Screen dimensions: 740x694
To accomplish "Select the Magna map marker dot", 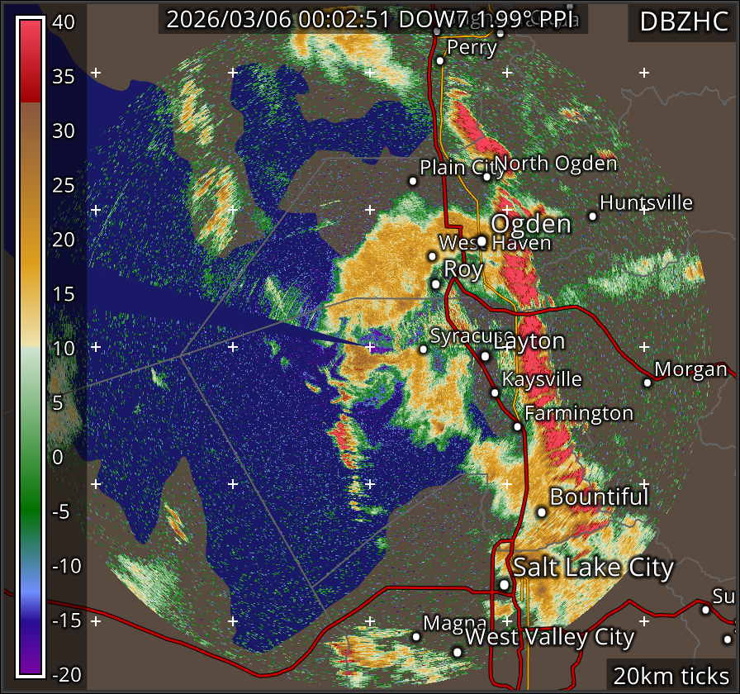I will (416, 636).
